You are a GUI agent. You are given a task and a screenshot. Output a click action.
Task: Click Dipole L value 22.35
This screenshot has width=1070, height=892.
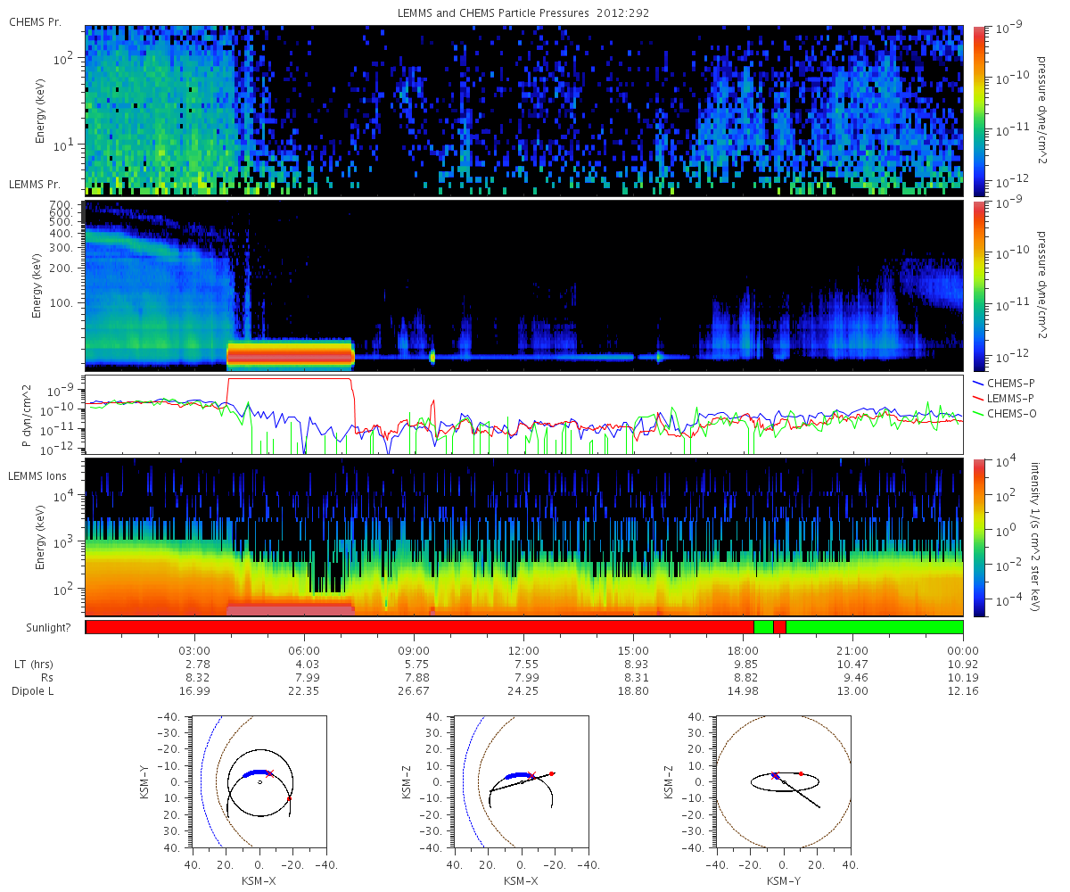(304, 691)
